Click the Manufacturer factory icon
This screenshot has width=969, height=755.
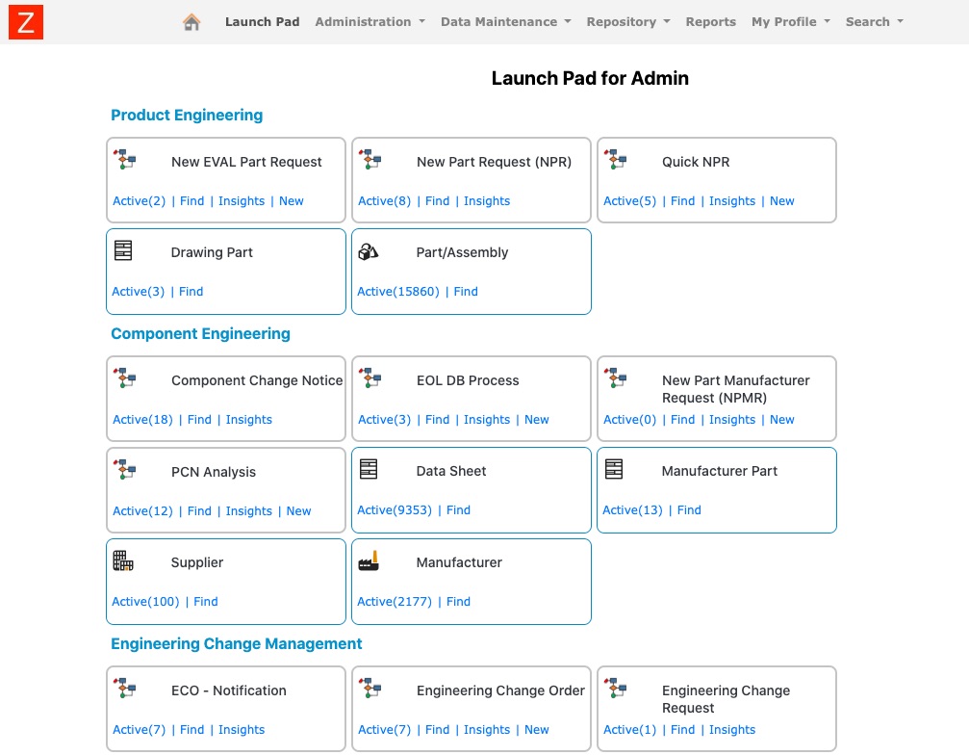[x=369, y=560]
